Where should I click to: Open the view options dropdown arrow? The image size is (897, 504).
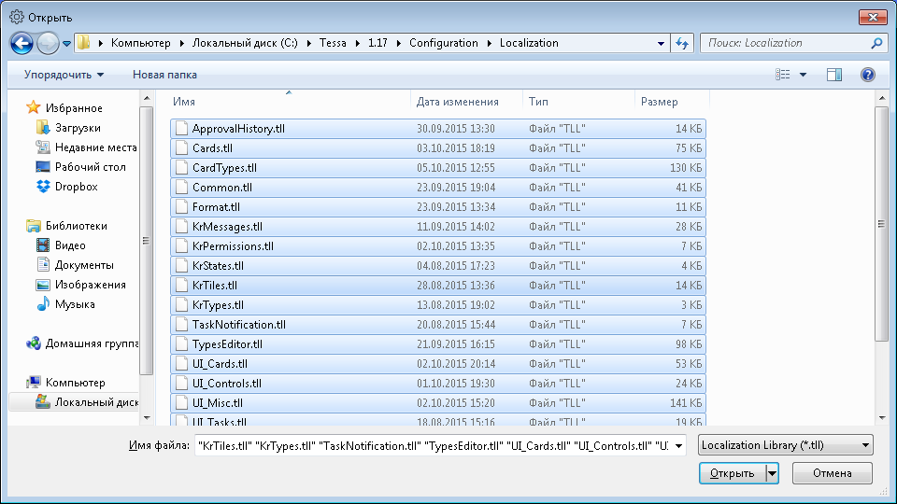pyautogui.click(x=803, y=75)
